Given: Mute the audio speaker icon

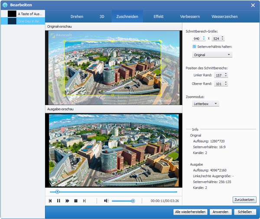Looking at the screenshot, I should (106, 201).
